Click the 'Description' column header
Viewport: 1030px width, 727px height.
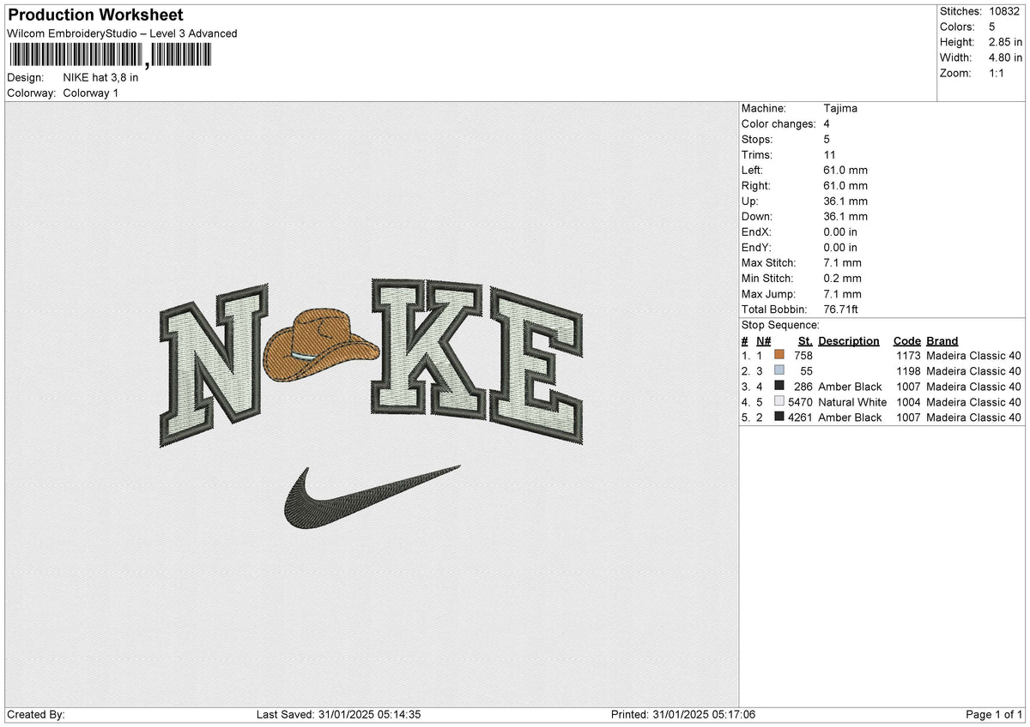pos(849,341)
